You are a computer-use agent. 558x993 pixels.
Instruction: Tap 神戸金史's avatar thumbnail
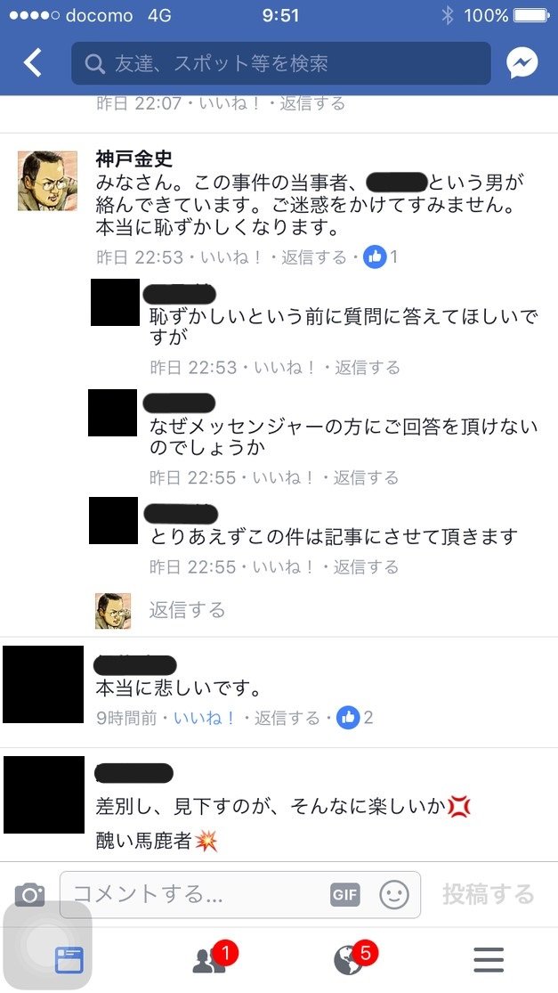tap(47, 181)
